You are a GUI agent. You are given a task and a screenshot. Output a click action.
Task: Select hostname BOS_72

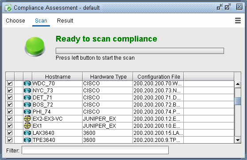point(43,104)
